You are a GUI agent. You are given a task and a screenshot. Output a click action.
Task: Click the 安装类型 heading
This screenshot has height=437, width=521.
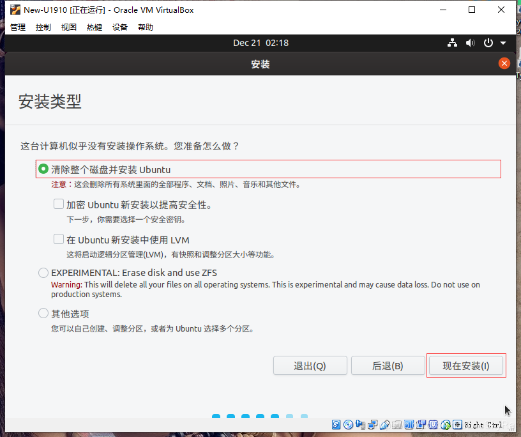50,101
